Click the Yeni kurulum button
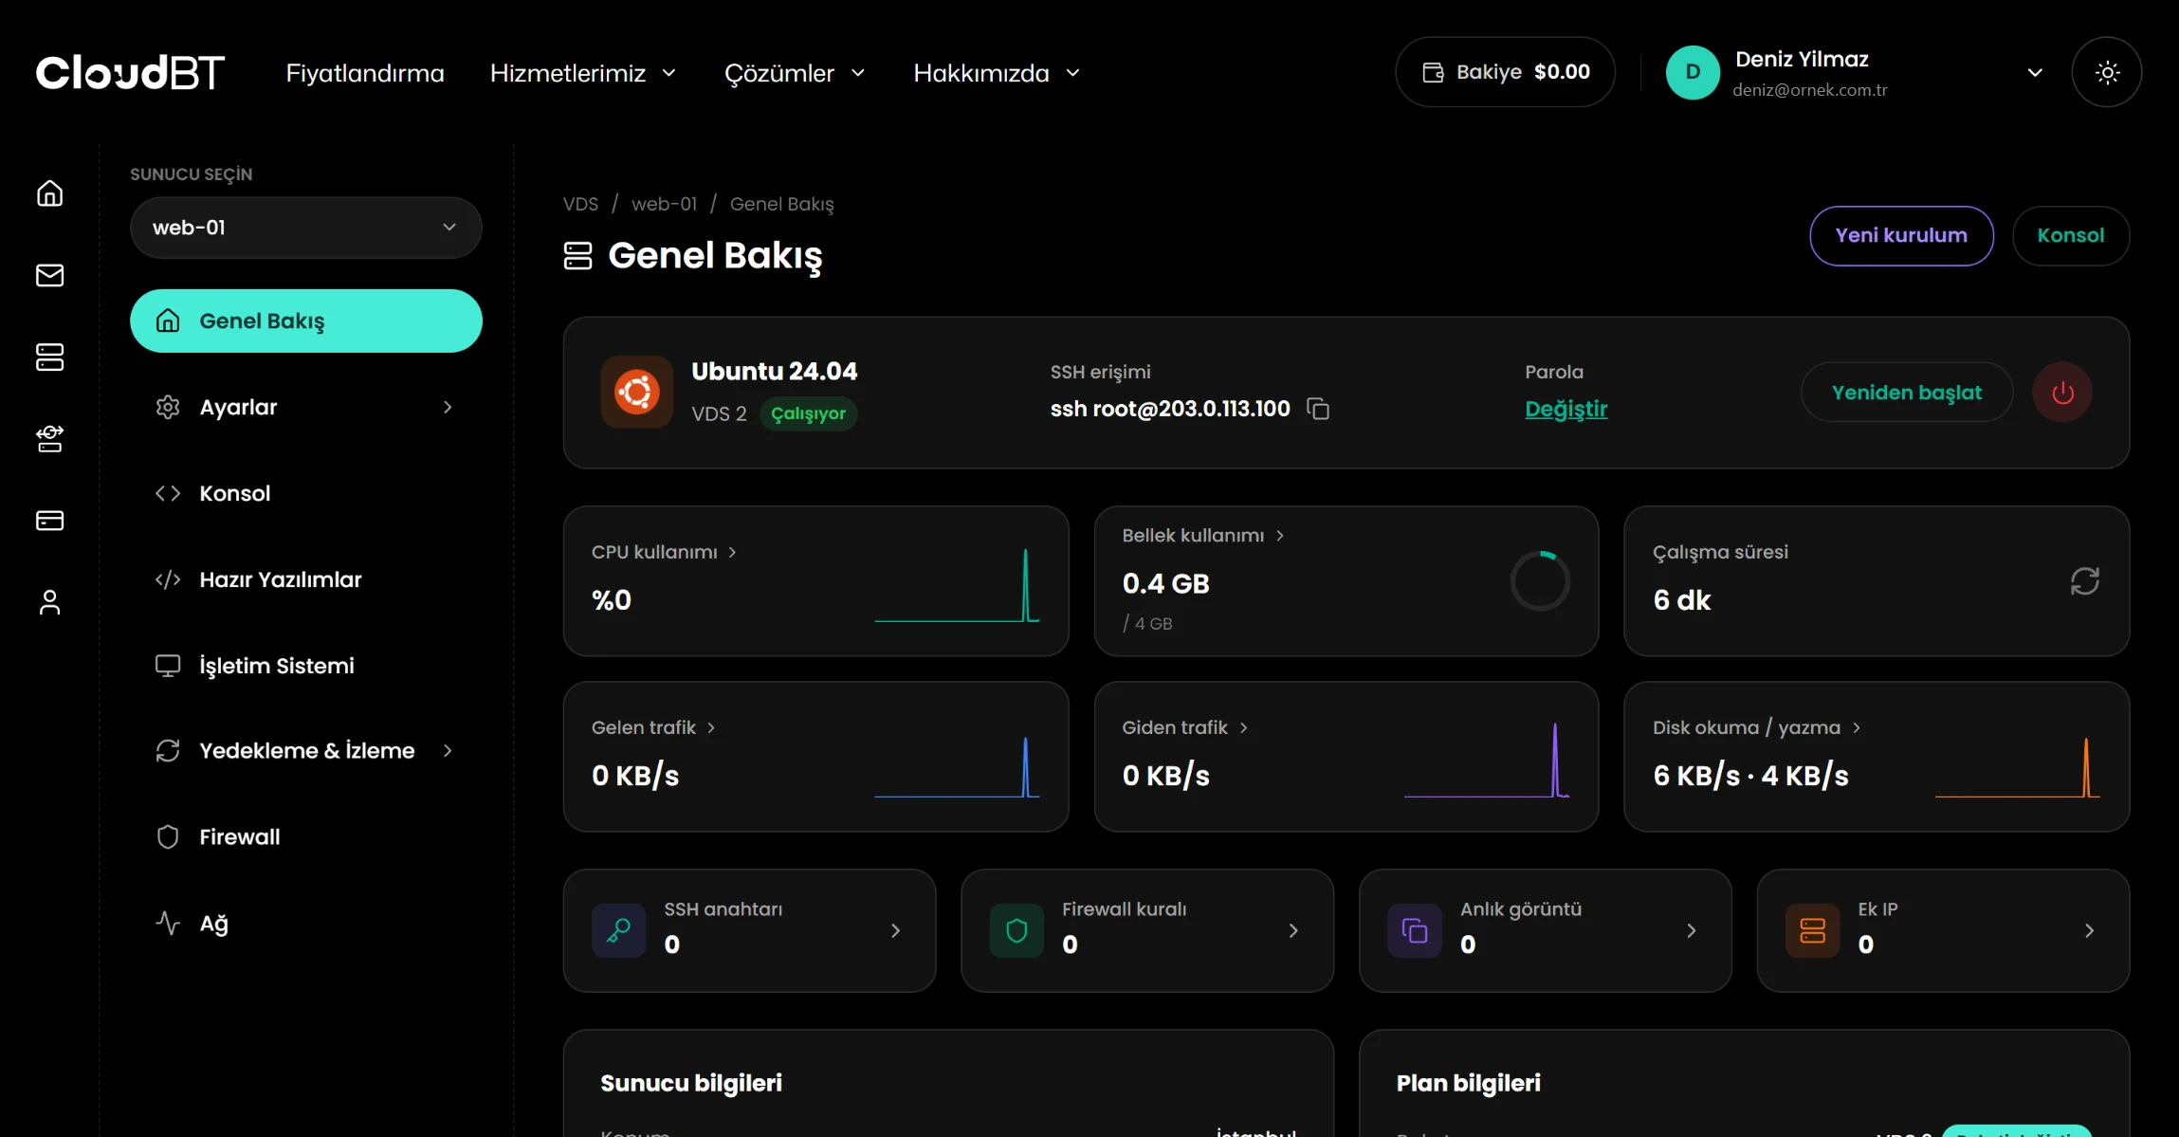The image size is (2179, 1137). pyautogui.click(x=1901, y=236)
